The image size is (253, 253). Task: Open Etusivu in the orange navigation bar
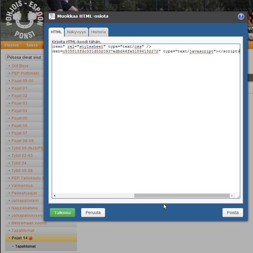(x=11, y=45)
